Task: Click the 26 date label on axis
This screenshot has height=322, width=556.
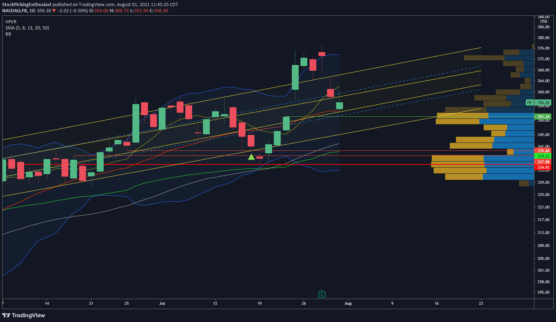Action: [x=304, y=303]
